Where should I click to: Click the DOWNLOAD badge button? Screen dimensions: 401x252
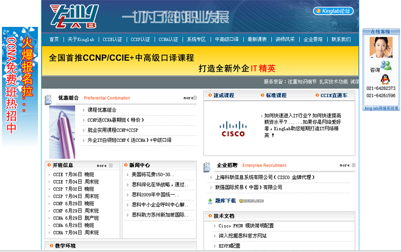click(251, 201)
